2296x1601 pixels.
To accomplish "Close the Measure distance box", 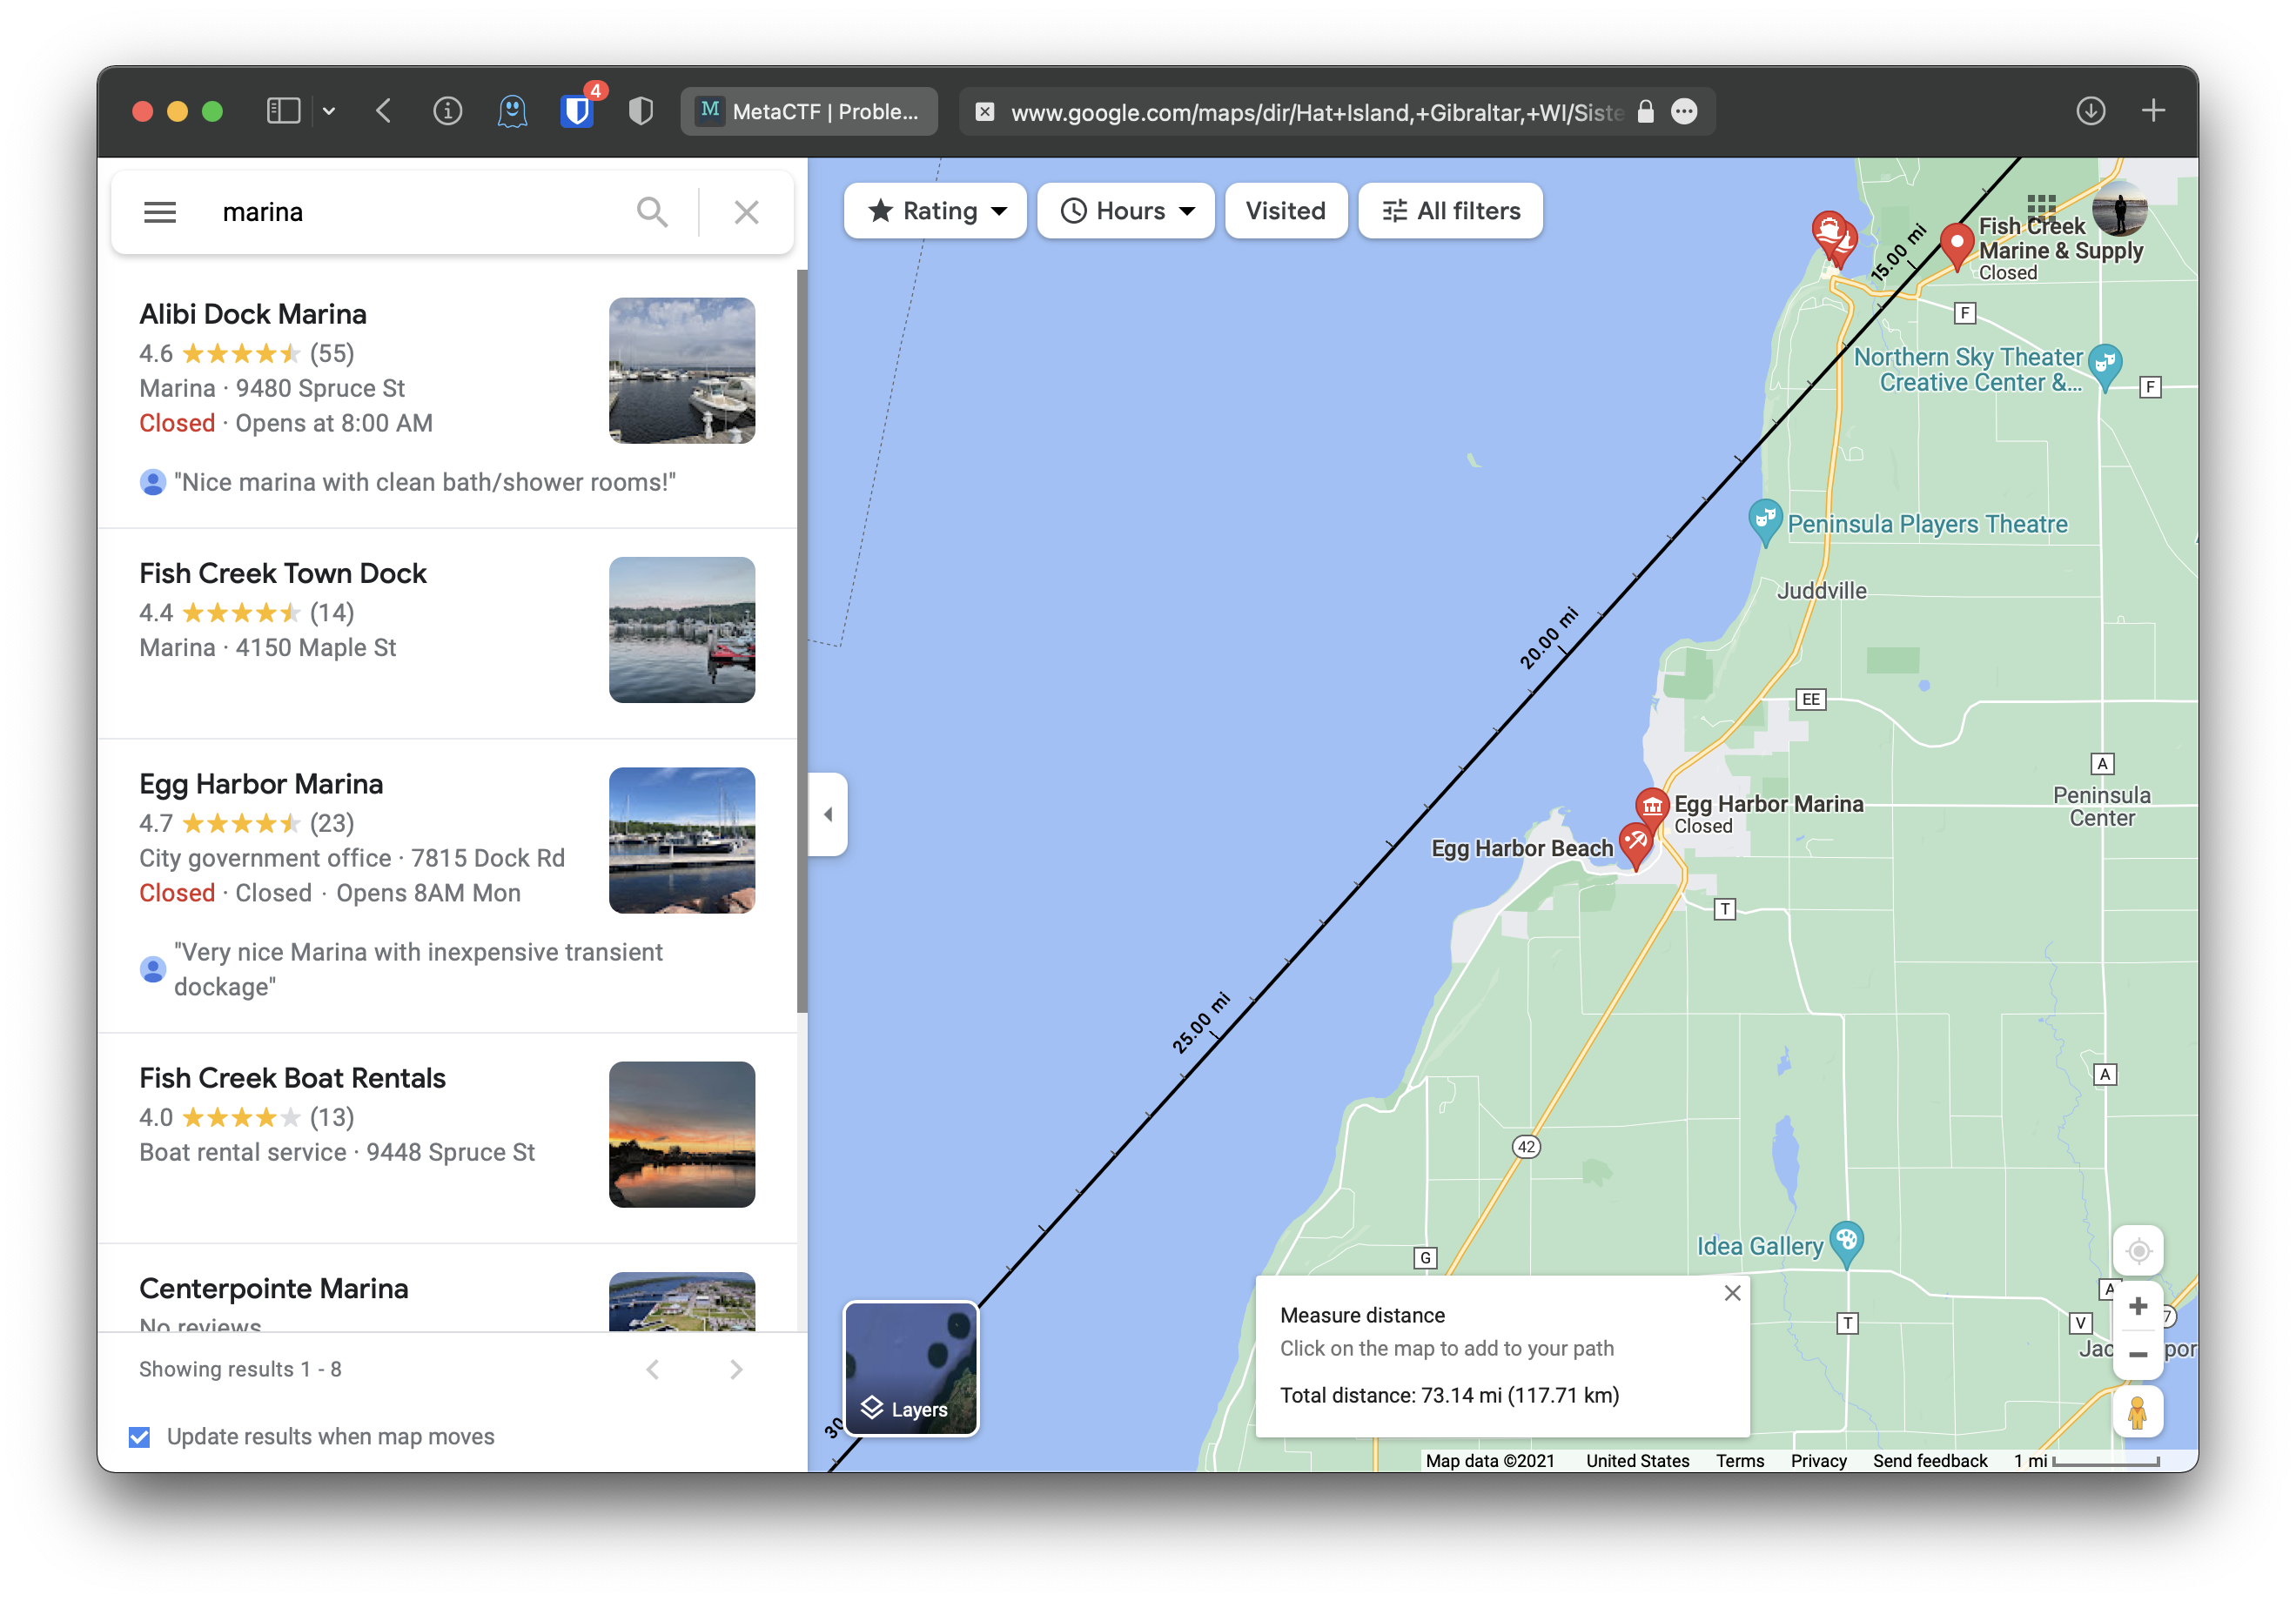I will (1732, 1293).
